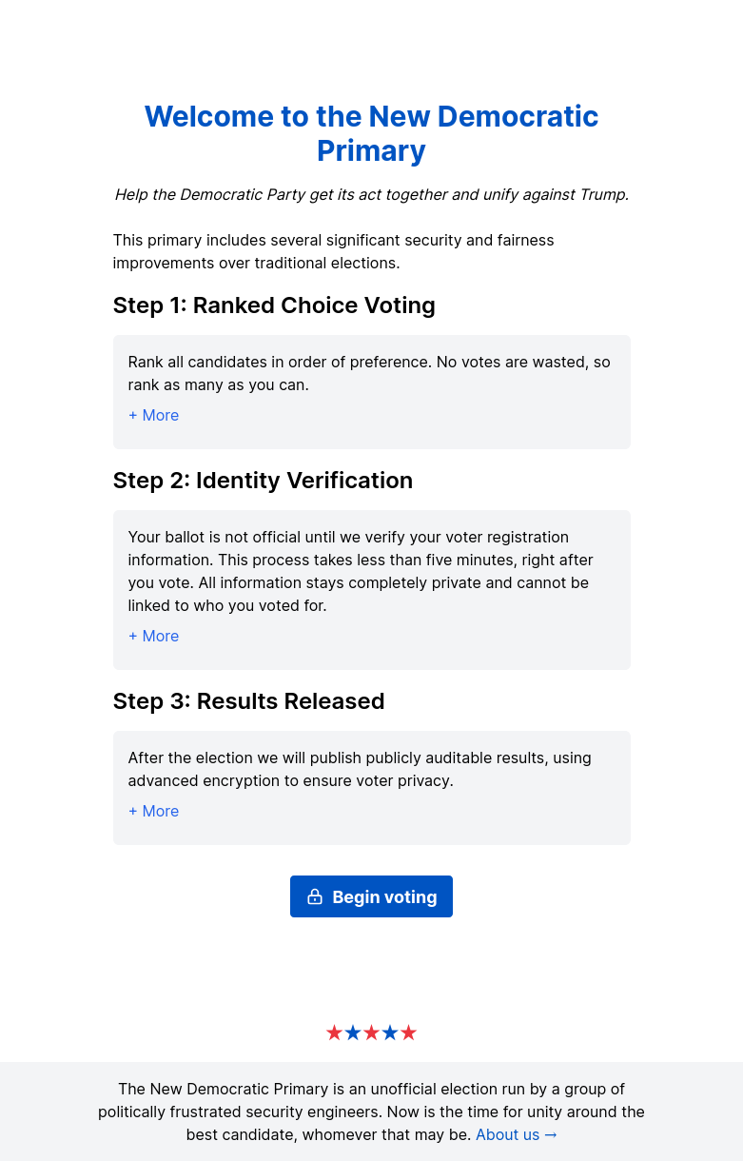Screen dimensions: 743x1161
Task: Click the Step 3: Results Released heading
Action: (248, 701)
